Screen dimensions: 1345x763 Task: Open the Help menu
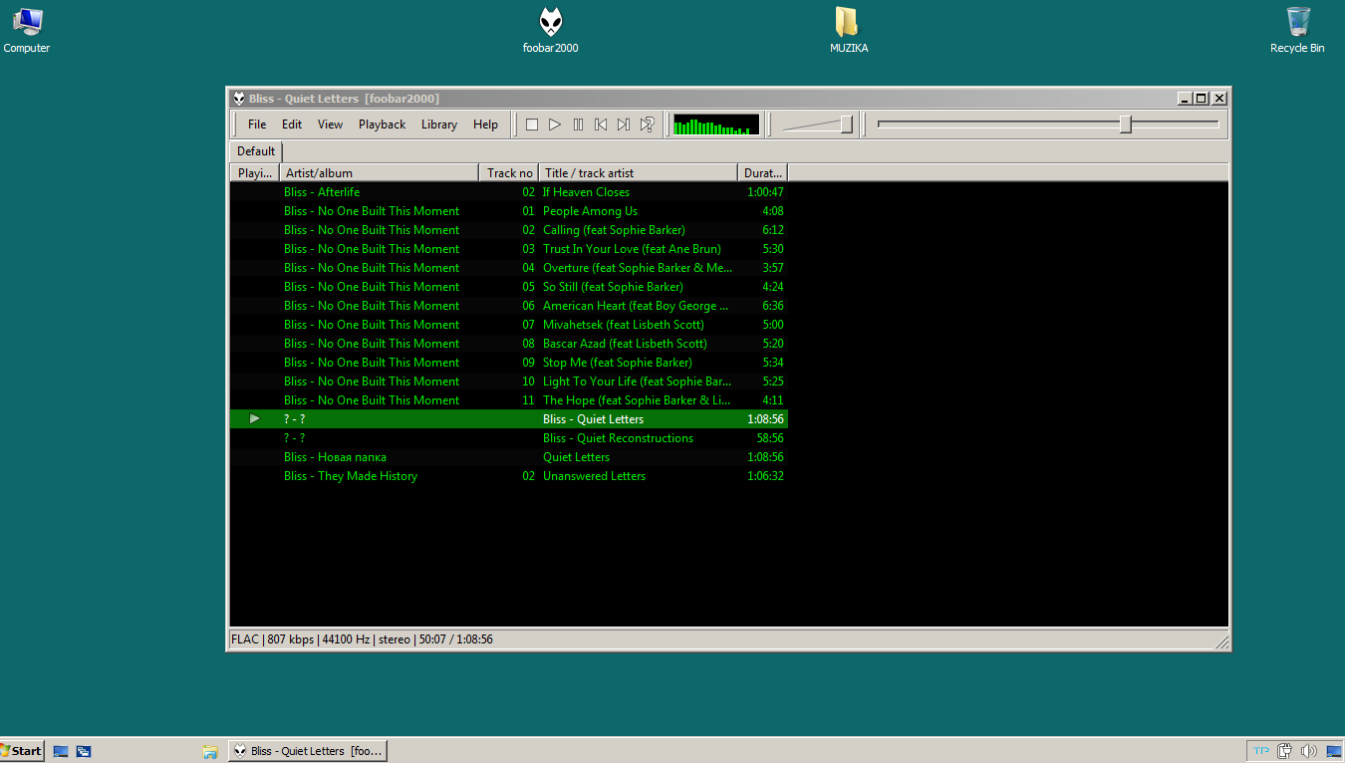click(x=485, y=125)
